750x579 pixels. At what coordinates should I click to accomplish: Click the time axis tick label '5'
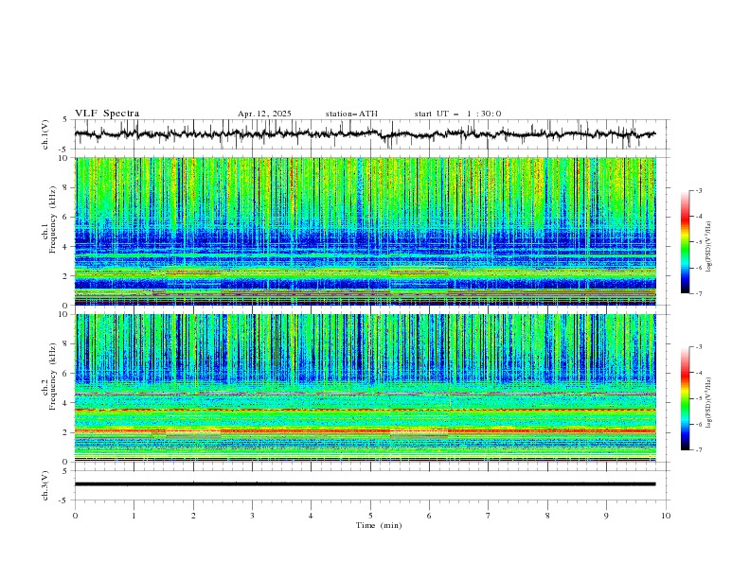[370, 516]
